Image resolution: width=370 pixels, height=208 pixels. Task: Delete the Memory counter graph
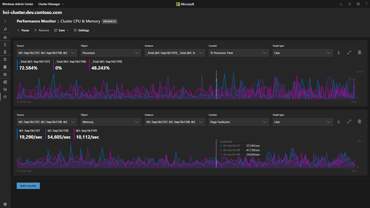359,122
